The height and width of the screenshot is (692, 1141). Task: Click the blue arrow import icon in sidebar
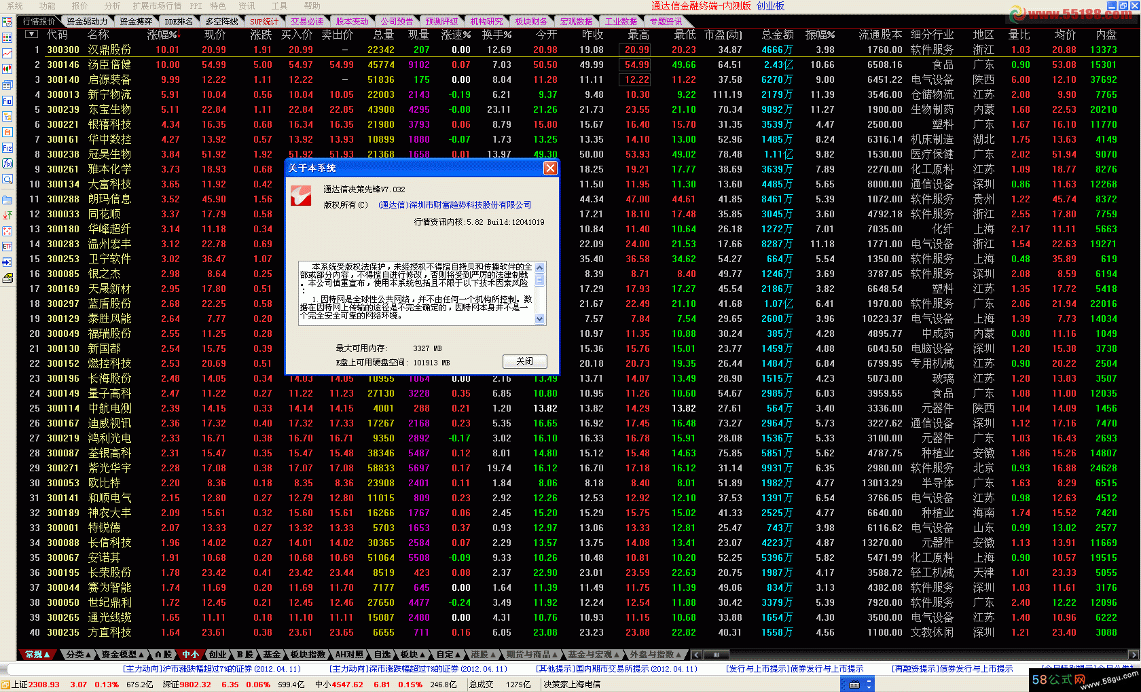pyautogui.click(x=7, y=262)
